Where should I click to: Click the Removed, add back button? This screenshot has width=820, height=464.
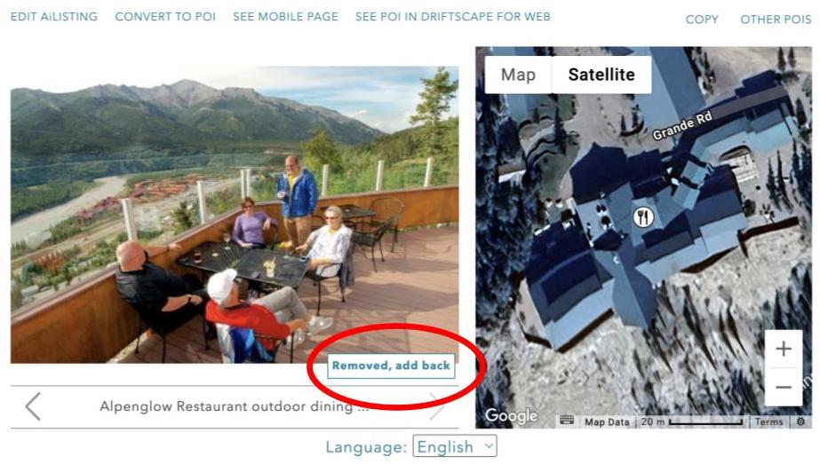pyautogui.click(x=391, y=366)
